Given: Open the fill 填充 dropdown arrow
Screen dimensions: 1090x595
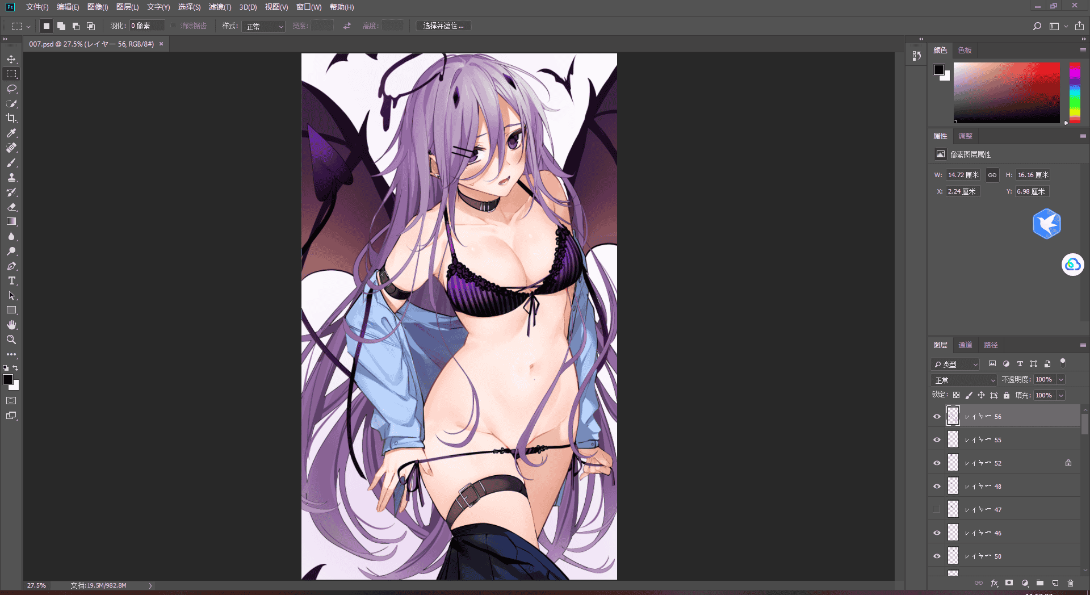Looking at the screenshot, I should click(1061, 395).
